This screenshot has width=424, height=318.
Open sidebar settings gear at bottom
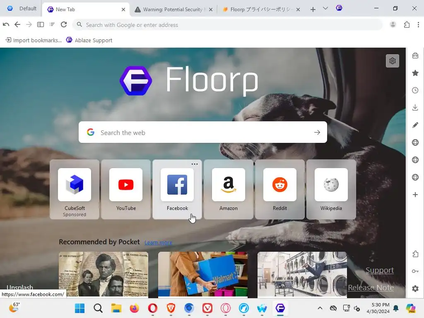(415, 289)
